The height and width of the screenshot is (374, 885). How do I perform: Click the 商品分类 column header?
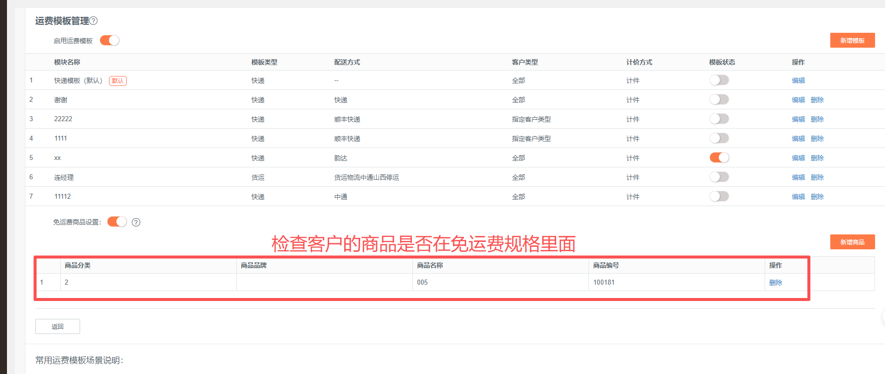(78, 265)
